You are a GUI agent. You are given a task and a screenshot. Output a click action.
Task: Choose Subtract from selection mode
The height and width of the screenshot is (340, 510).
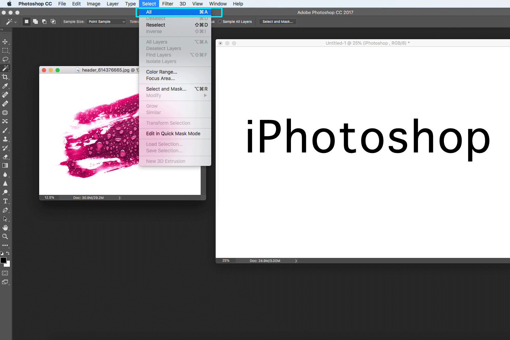coord(44,21)
